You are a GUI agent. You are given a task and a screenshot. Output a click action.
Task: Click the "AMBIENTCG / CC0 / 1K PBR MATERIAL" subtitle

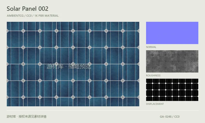[x=33, y=16]
